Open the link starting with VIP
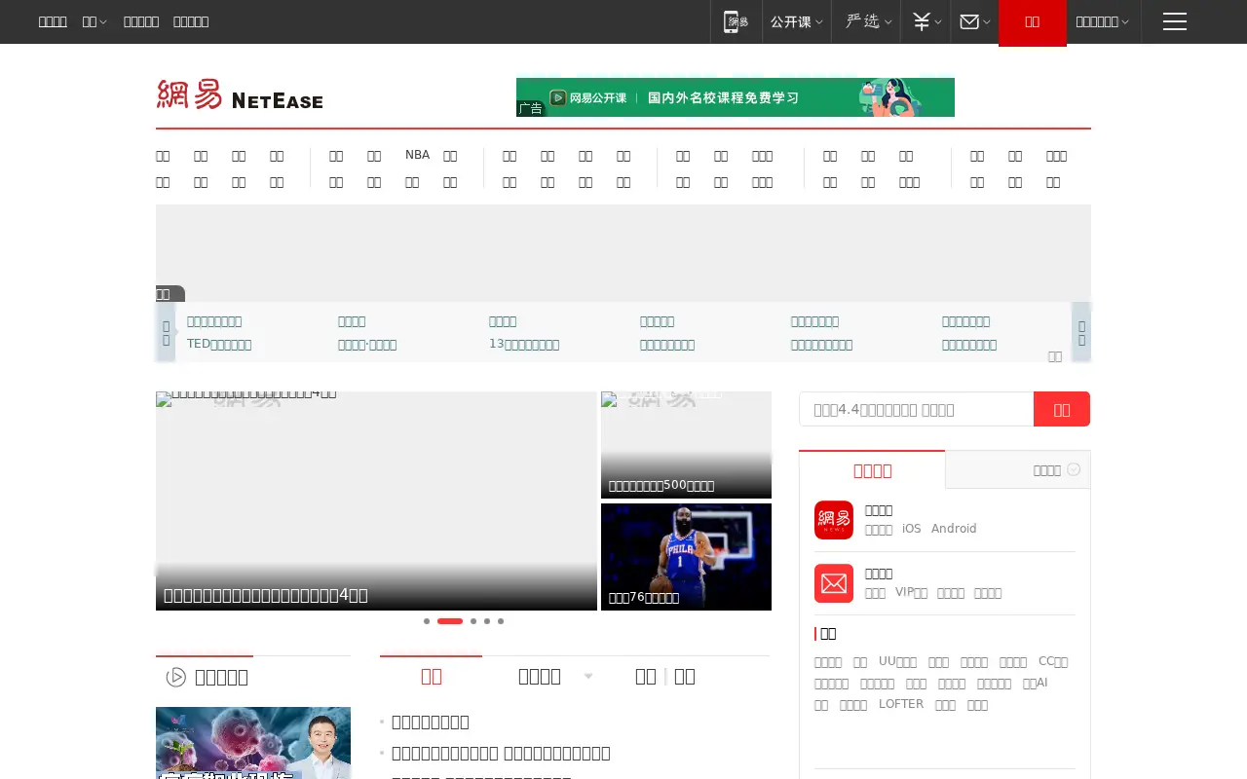 coord(911,592)
